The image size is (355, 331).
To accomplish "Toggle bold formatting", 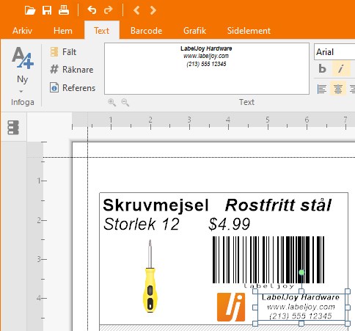I will 322,69.
